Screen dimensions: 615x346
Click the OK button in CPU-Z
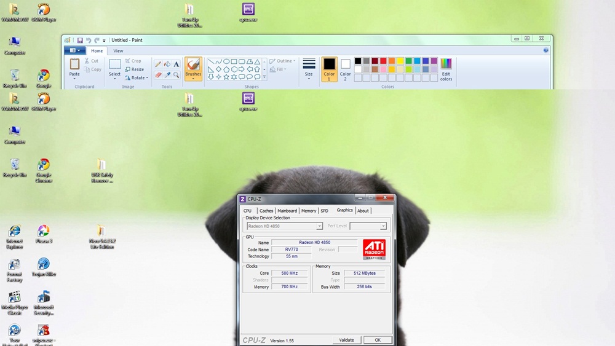(x=378, y=340)
